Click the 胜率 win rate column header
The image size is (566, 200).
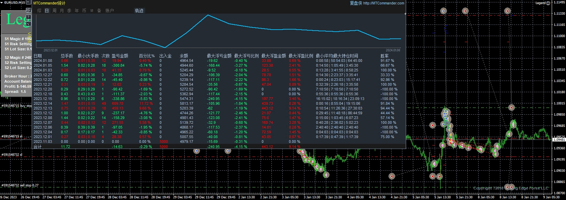pos(384,56)
